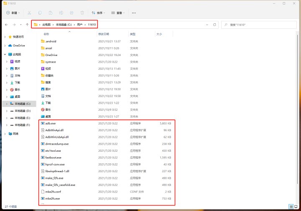Click the vertical scrollbar of file list
The image size is (301, 211).
click(x=297, y=109)
